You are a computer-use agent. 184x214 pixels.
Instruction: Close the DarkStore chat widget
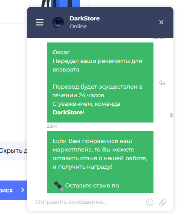pos(161,22)
